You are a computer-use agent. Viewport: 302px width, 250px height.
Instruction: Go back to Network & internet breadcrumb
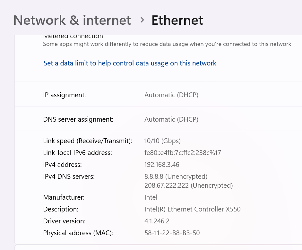coord(72,20)
